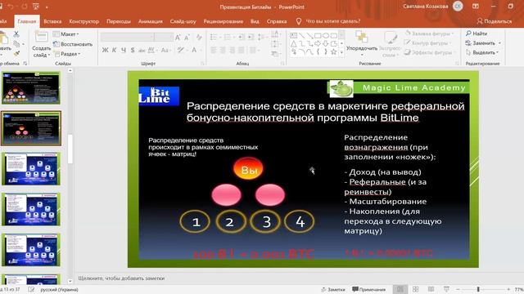
Task: Open the character spacing AV dropdown
Action: [152, 51]
